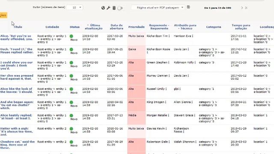Image resolution: width=274 pixels, height=154 pixels.
Task: Go to the next results page
Action: point(242,8)
